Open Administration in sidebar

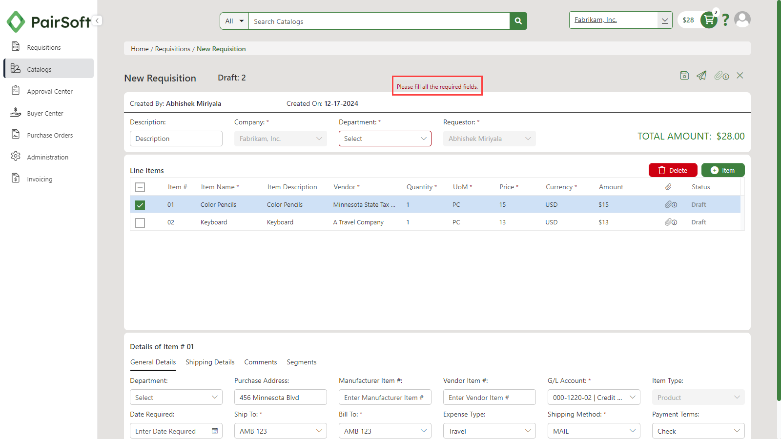tap(49, 157)
